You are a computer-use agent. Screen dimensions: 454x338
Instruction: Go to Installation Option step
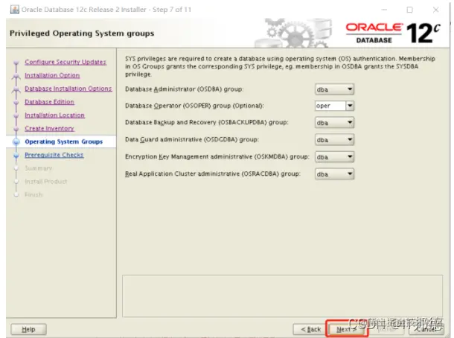point(52,75)
